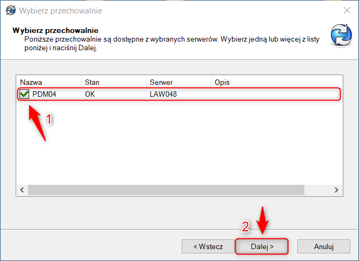Click the Wybierz przechowalnie title bar text

click(x=60, y=10)
